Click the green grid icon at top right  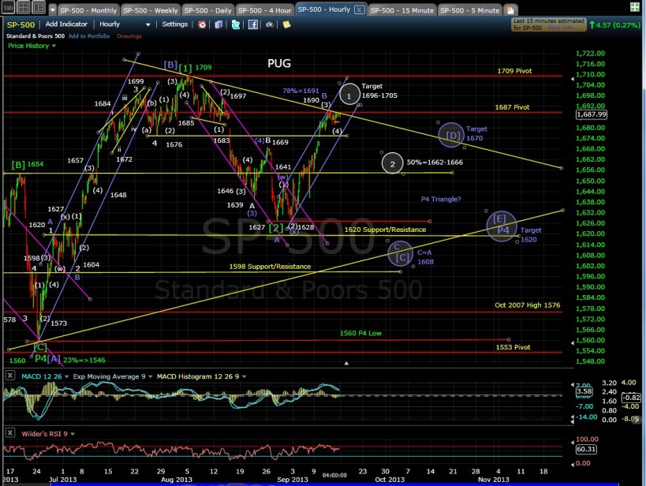635,7
